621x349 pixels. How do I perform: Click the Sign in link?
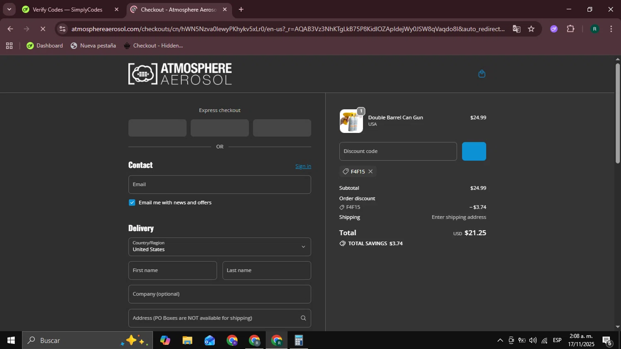[x=303, y=166]
